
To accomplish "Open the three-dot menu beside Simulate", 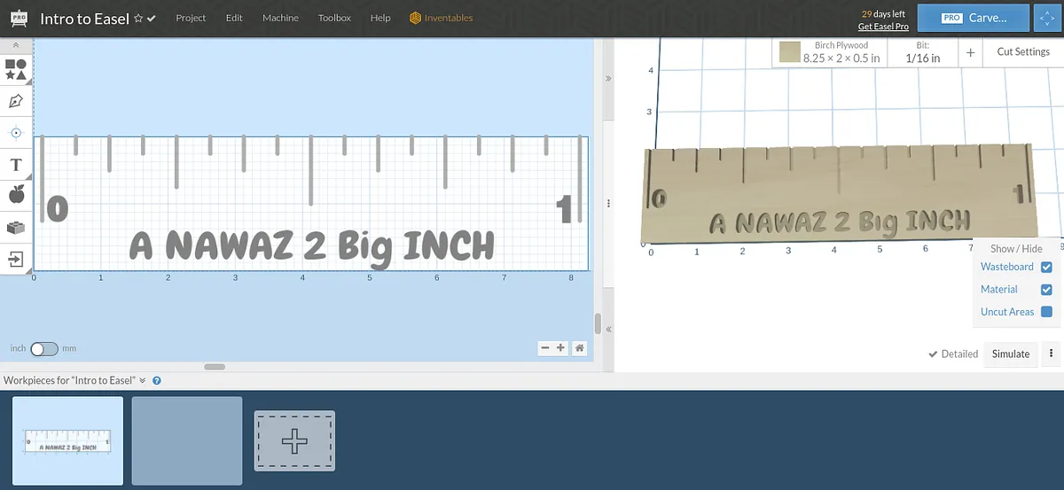I will (x=1051, y=354).
